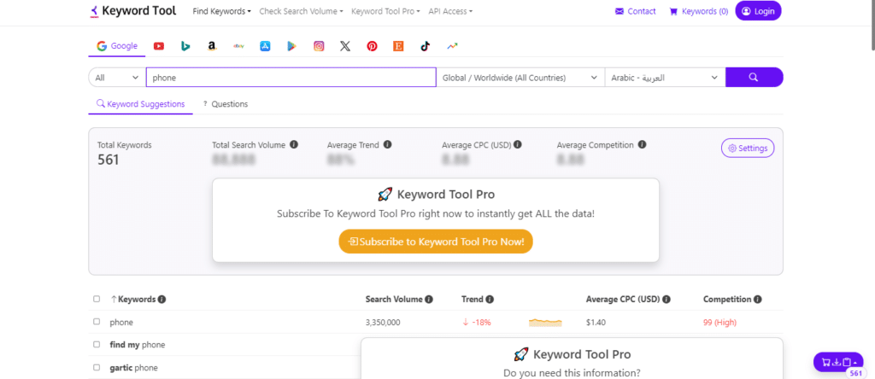Click Subscribe to Keyword Tool Pro Now
The width and height of the screenshot is (875, 379).
436,242
